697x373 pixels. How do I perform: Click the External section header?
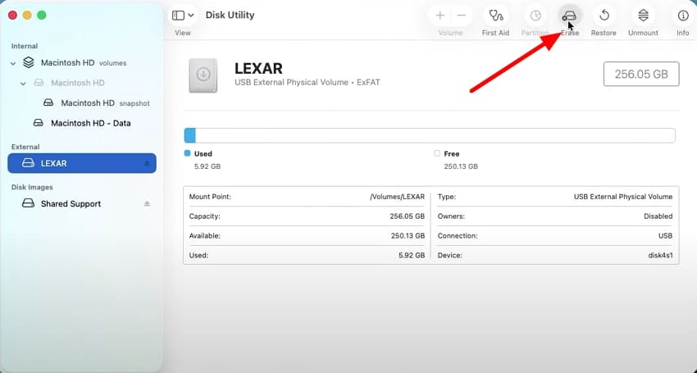pos(25,147)
